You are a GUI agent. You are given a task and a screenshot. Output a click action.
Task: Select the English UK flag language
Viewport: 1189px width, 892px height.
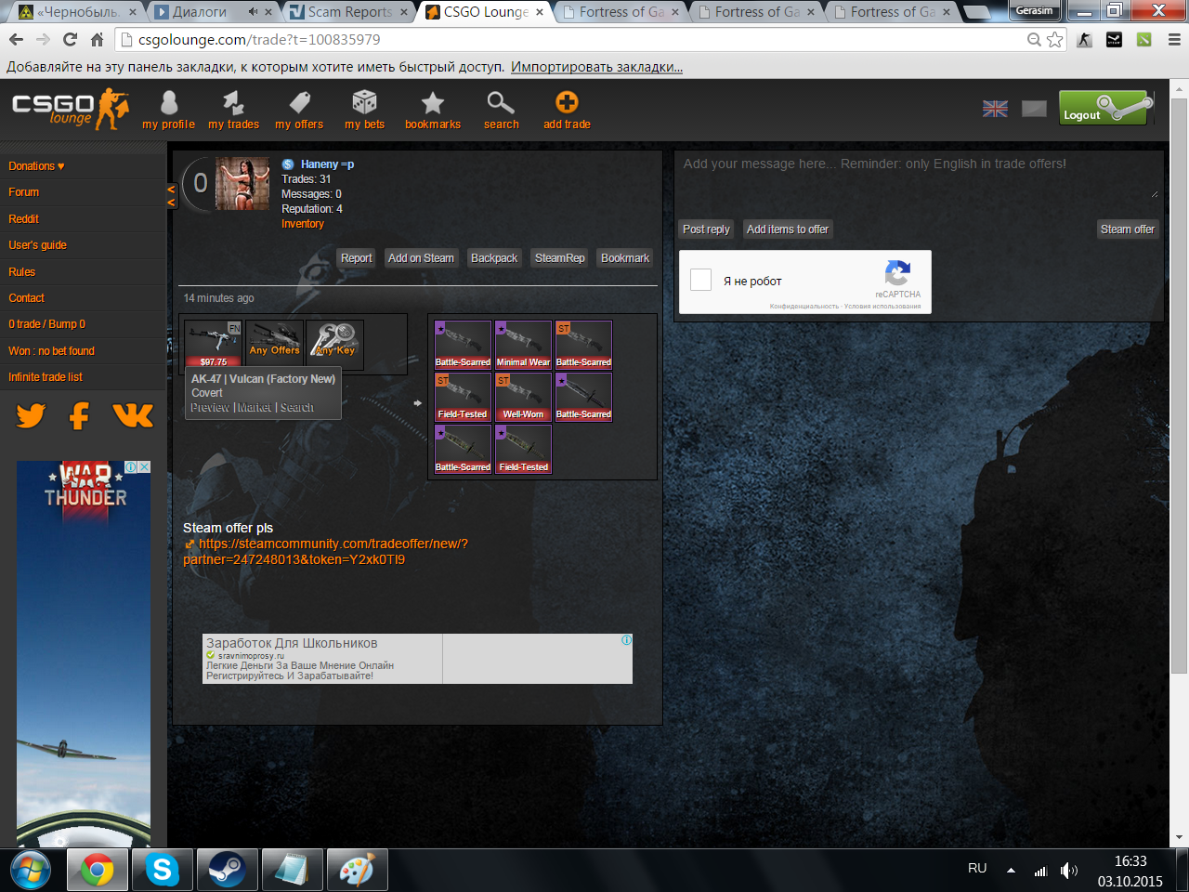click(995, 109)
